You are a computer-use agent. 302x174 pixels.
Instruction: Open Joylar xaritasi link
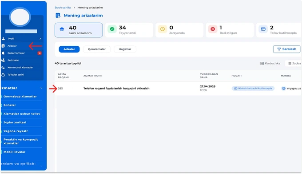point(15,122)
